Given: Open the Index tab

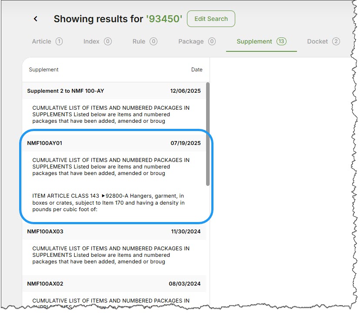Looking at the screenshot, I should tap(91, 41).
